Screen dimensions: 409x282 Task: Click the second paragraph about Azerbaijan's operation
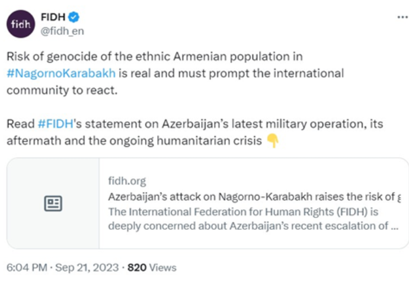194,132
